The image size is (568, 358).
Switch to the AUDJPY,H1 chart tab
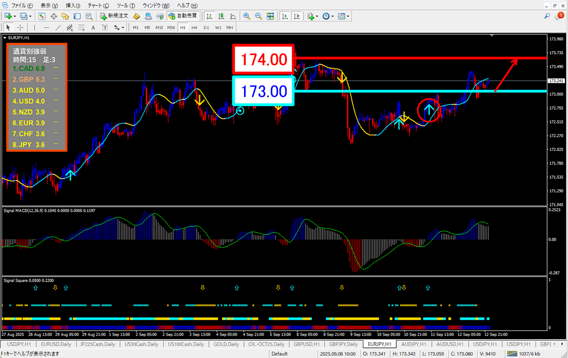point(414,344)
